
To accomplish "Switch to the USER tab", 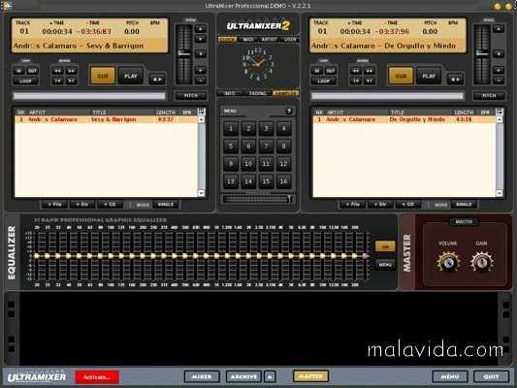I will pyautogui.click(x=290, y=40).
